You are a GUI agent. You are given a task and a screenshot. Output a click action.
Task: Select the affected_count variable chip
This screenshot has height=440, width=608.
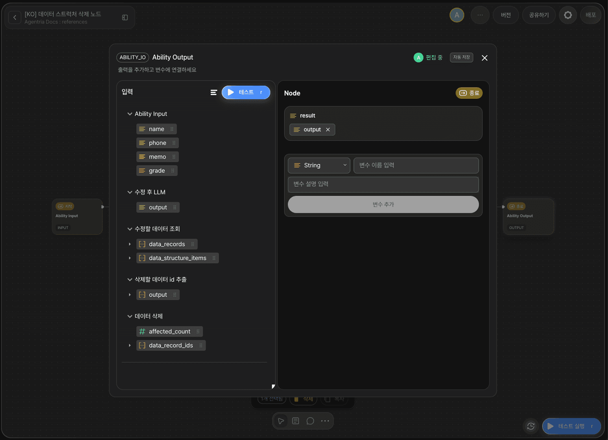pyautogui.click(x=169, y=331)
